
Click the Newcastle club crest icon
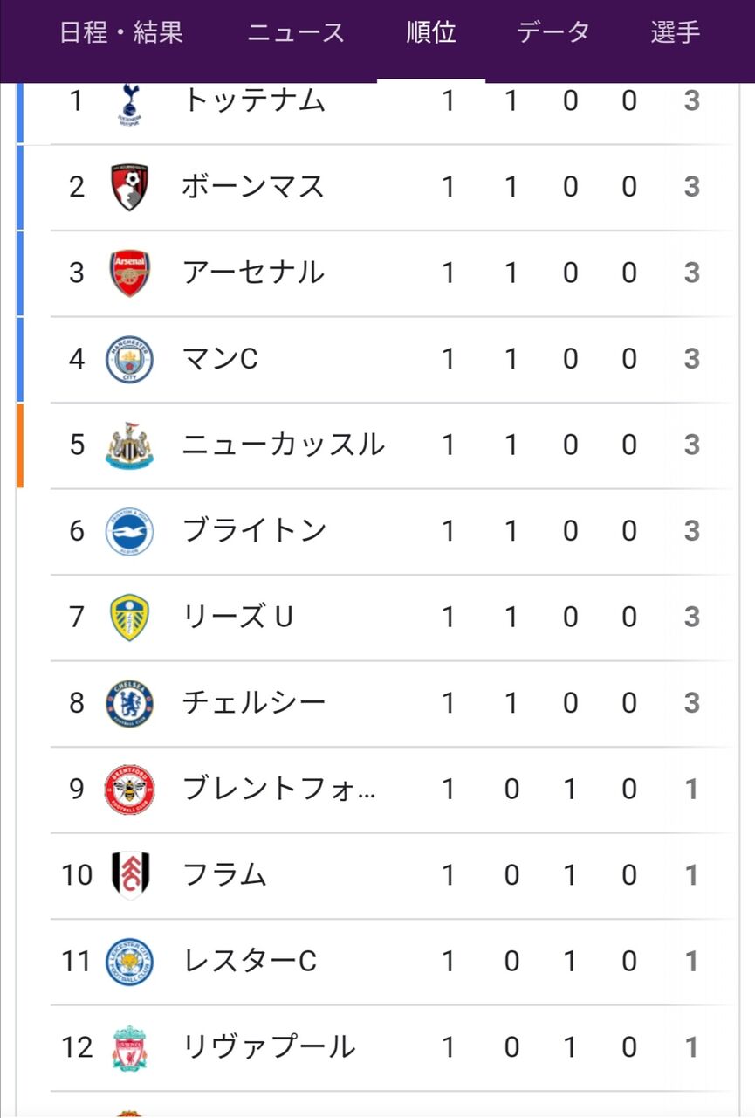tap(129, 445)
